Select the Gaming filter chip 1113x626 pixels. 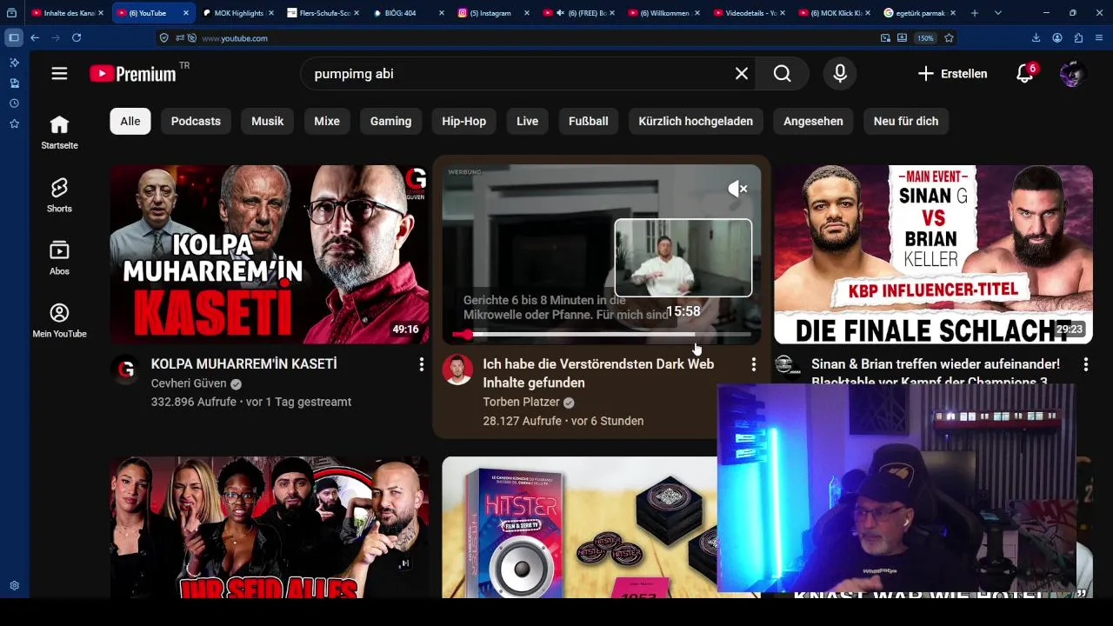(390, 121)
